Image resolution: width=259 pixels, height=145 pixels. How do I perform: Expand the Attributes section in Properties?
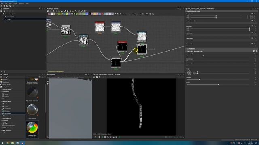click(x=186, y=49)
